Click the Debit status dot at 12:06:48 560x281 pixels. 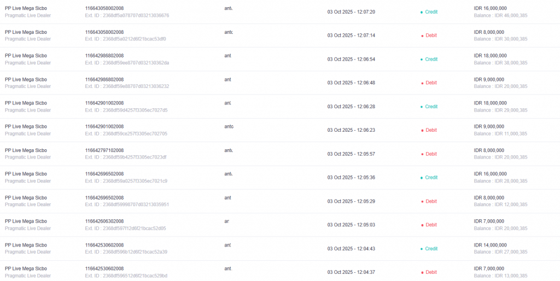(x=422, y=83)
